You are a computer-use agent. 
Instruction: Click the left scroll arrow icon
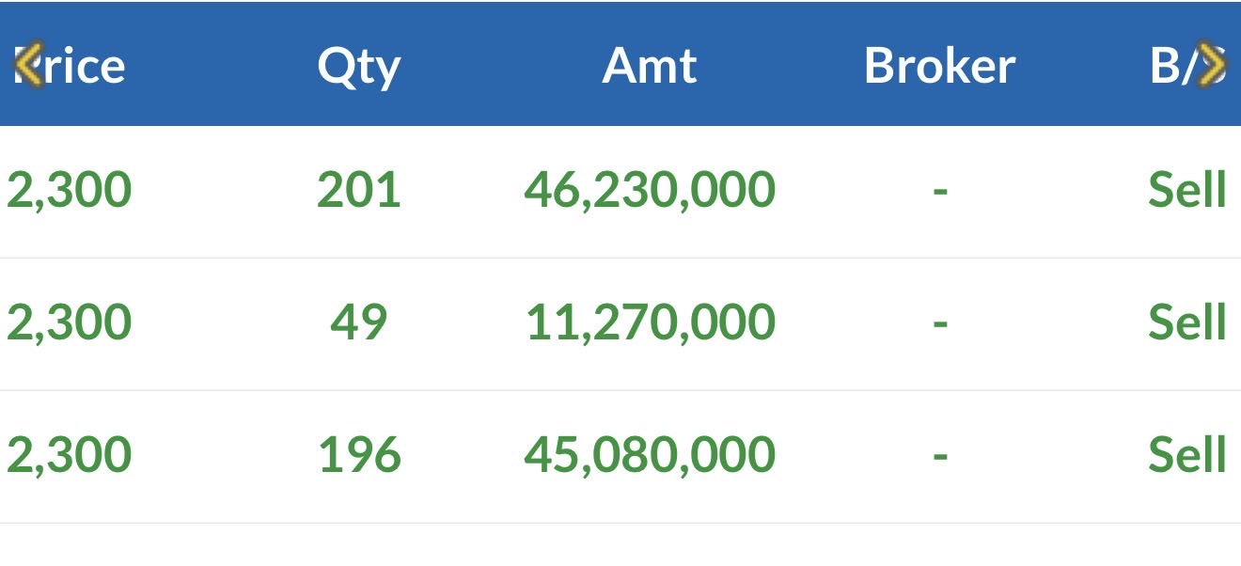(x=28, y=64)
